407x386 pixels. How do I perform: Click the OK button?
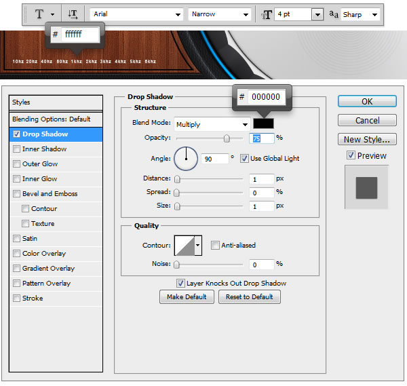pyautogui.click(x=367, y=101)
